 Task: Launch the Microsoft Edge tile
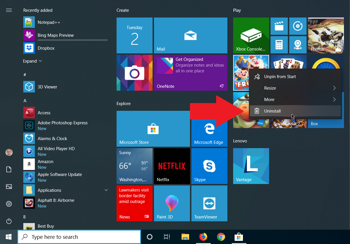click(x=209, y=129)
